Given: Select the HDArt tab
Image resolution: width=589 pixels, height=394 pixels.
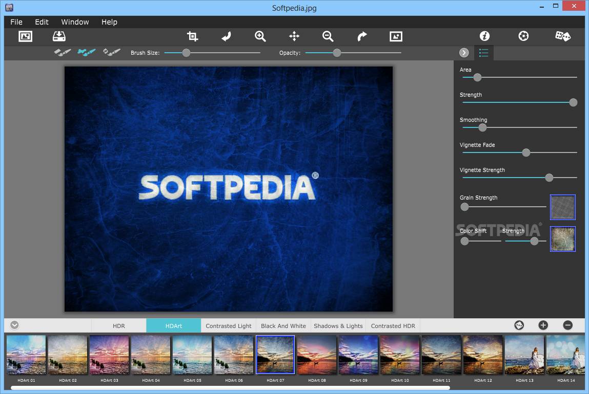Looking at the screenshot, I should click(x=174, y=326).
